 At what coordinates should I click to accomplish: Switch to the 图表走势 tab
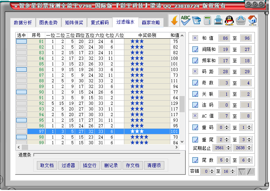(48, 23)
